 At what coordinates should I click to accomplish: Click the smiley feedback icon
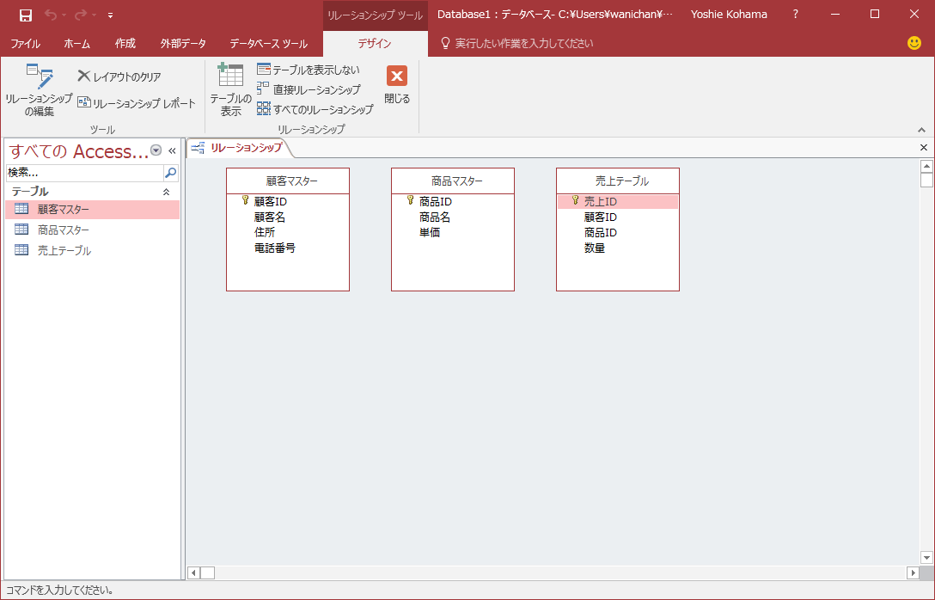pos(914,43)
